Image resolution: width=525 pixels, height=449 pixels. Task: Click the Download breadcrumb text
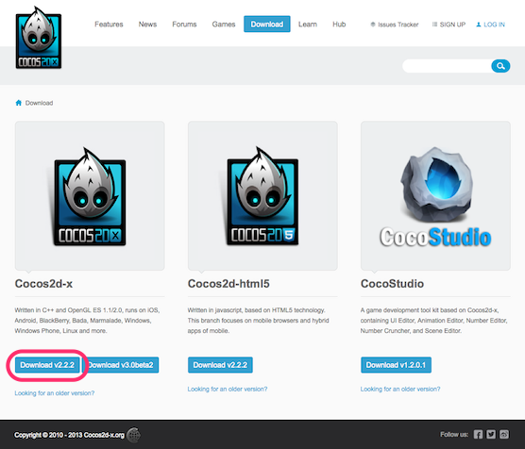[39, 103]
